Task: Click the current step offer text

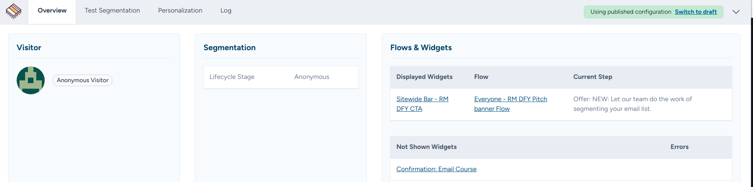Action: click(x=632, y=104)
